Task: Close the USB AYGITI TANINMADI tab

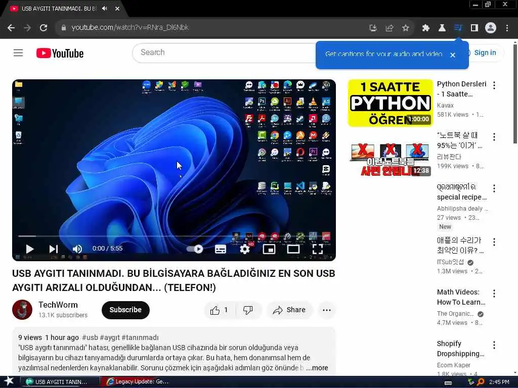Action: [117, 9]
